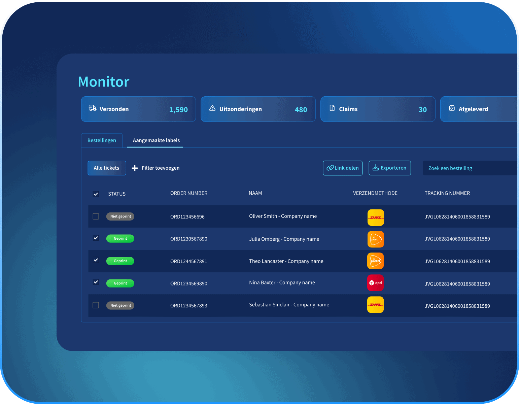Click the Niet geprint badge for Oliver Smith
Screen dimensions: 519x404
(120, 216)
